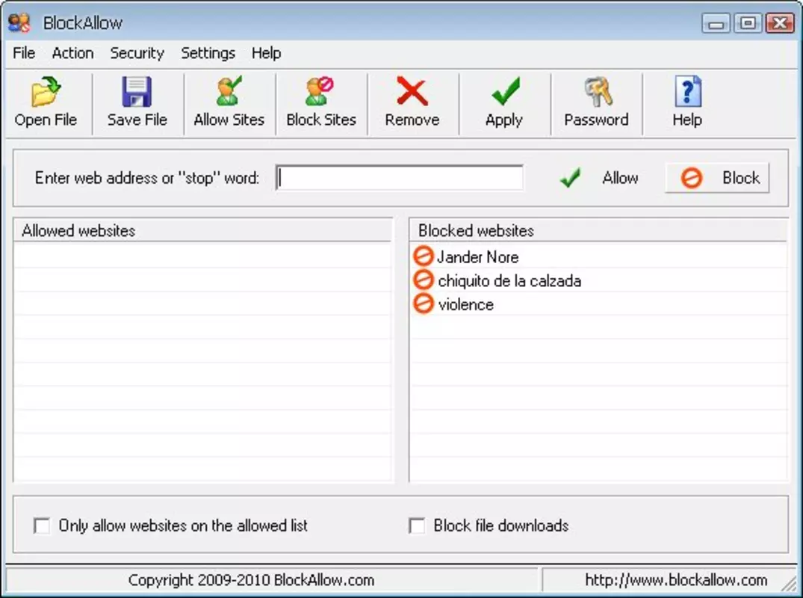
Task: Select 'violence' in Blocked websites list
Action: click(466, 304)
